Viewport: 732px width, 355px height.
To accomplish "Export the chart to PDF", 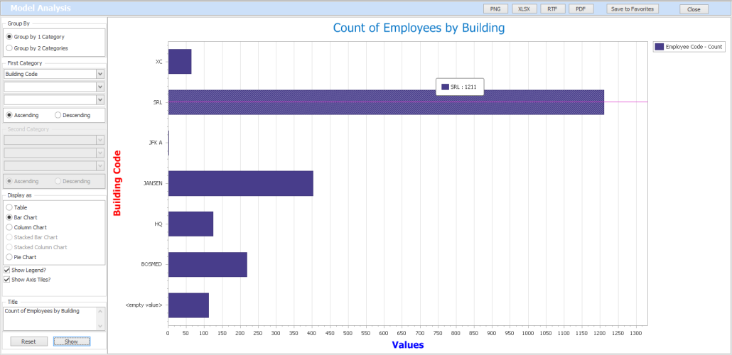I will coord(581,9).
